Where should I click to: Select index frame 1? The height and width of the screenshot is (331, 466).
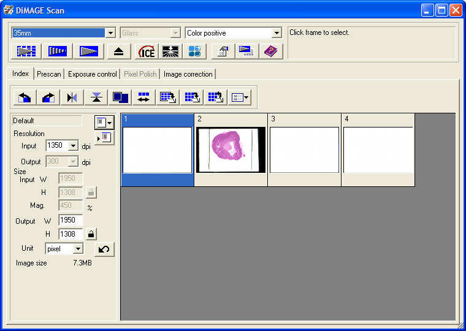(157, 150)
